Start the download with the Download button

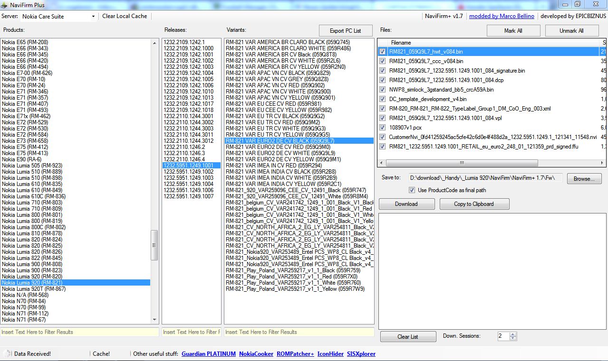coord(406,204)
